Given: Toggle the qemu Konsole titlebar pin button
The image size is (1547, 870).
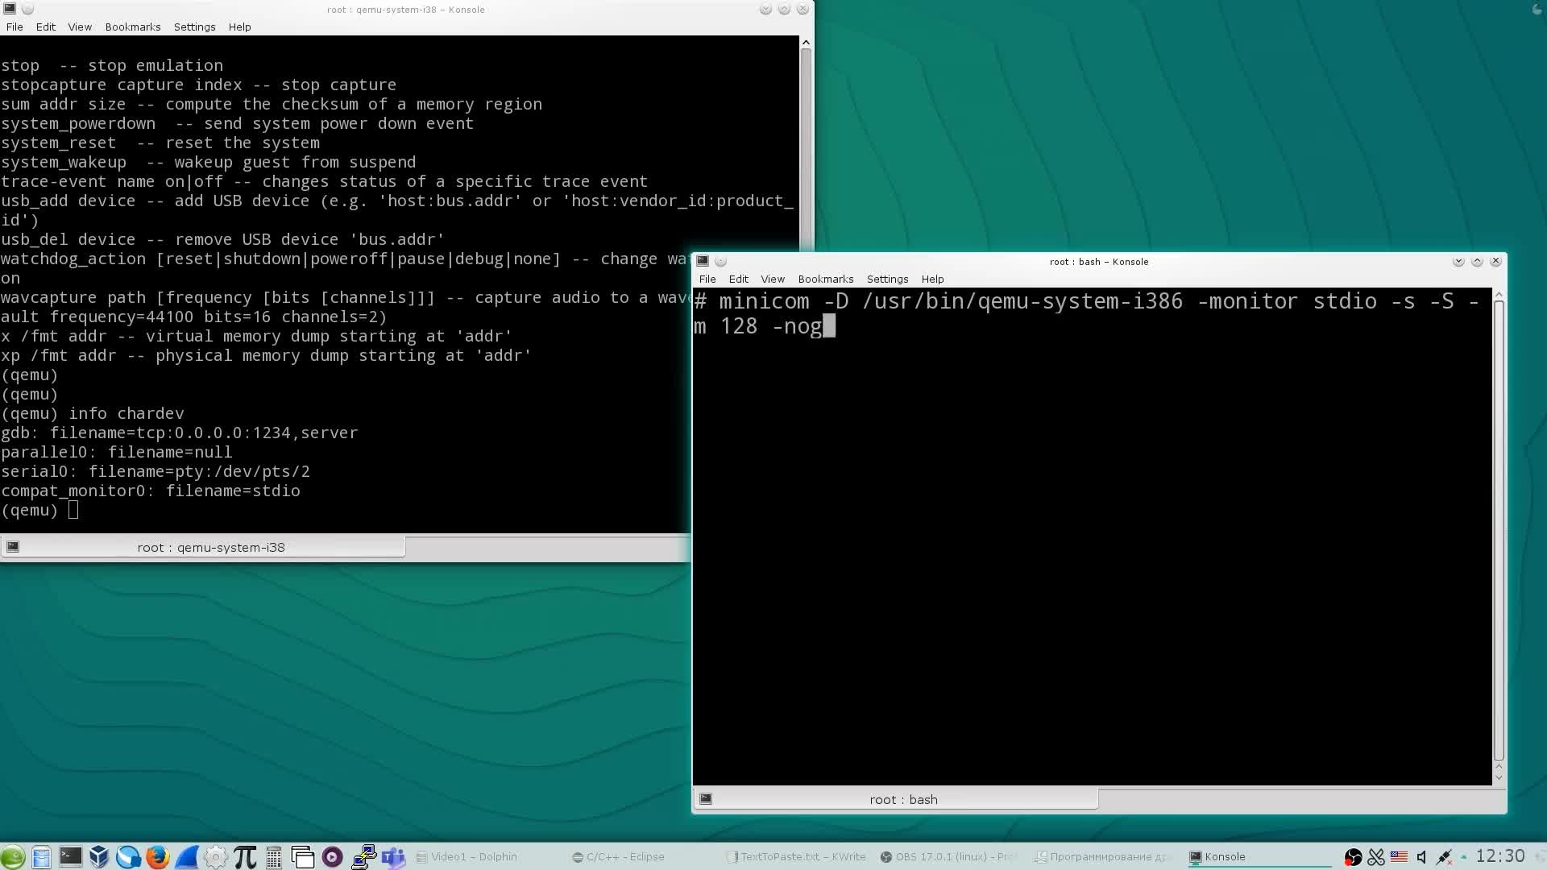Looking at the screenshot, I should point(27,9).
